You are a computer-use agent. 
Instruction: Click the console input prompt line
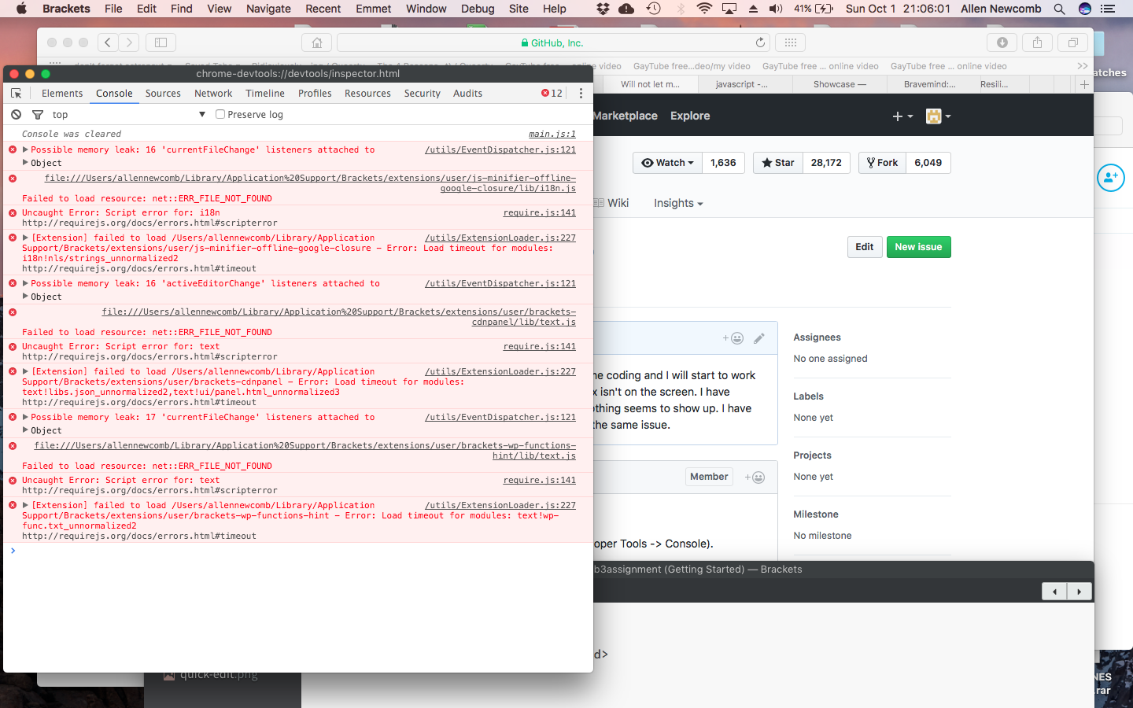(79, 551)
